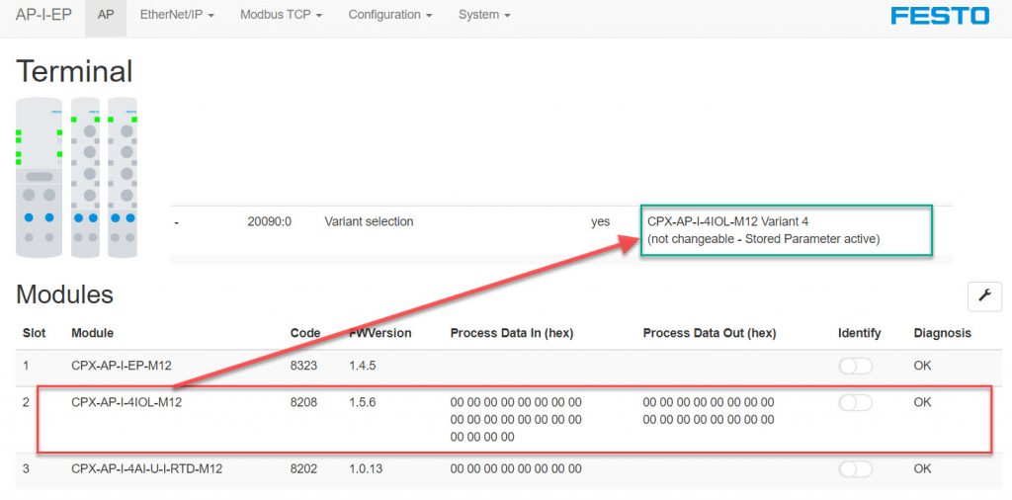Toggle Identify for CPX-AP-I-4IOL-M12
This screenshot has width=1012, height=500.
(856, 402)
